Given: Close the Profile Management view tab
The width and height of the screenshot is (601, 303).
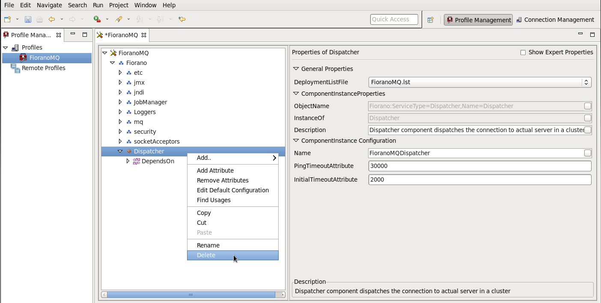Looking at the screenshot, I should (x=59, y=35).
